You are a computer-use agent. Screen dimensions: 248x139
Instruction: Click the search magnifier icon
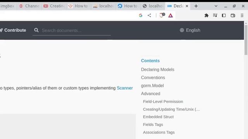point(36,30)
